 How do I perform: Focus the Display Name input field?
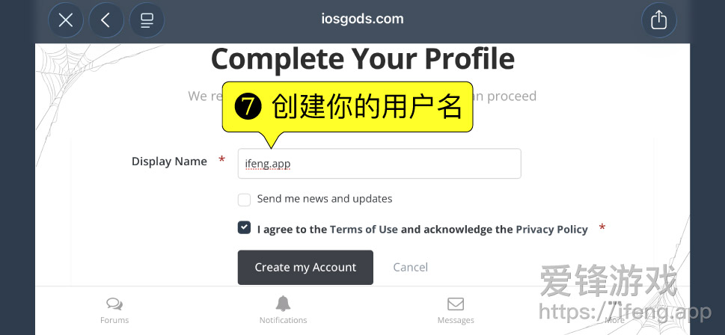point(379,164)
